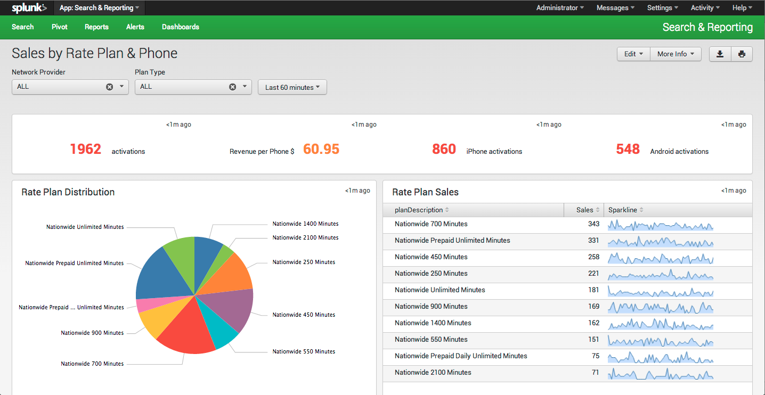Open the Last 60 minutes time range picker
The height and width of the screenshot is (395, 765).
[x=292, y=87]
